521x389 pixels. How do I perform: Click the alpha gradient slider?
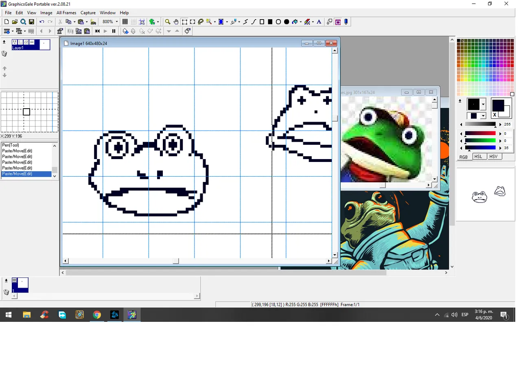[480, 124]
